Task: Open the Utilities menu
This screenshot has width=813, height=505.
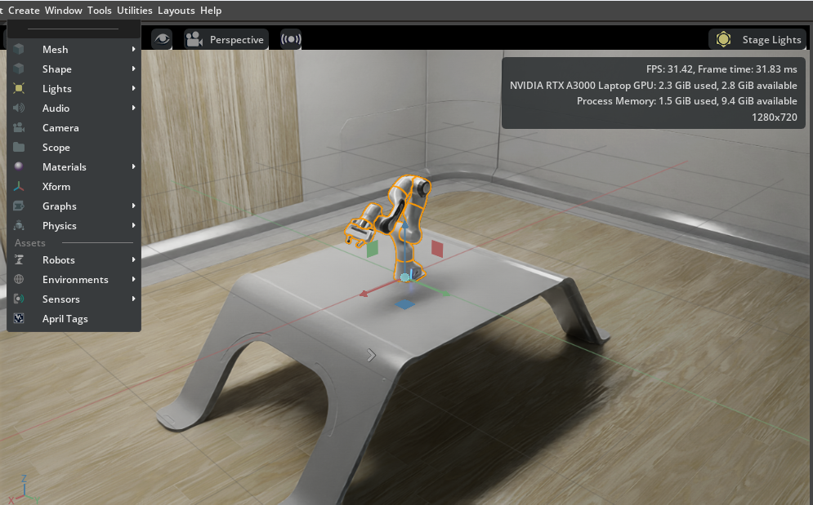Action: click(x=134, y=11)
